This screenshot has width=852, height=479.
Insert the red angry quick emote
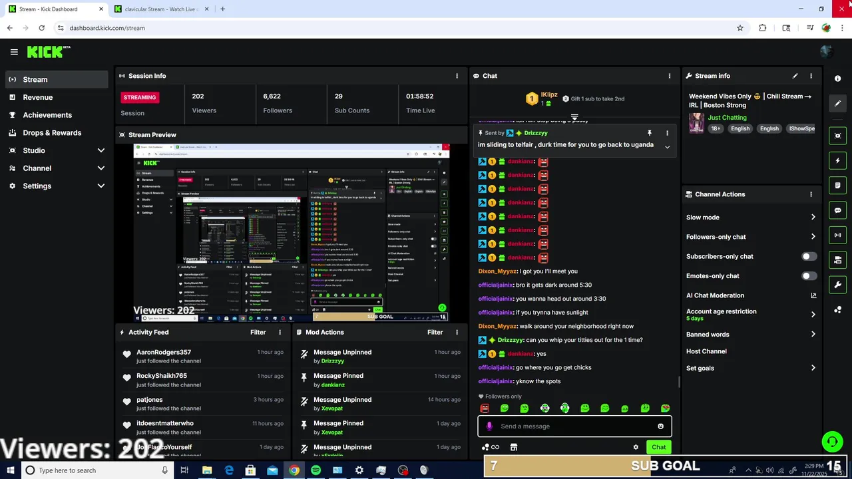coord(485,408)
